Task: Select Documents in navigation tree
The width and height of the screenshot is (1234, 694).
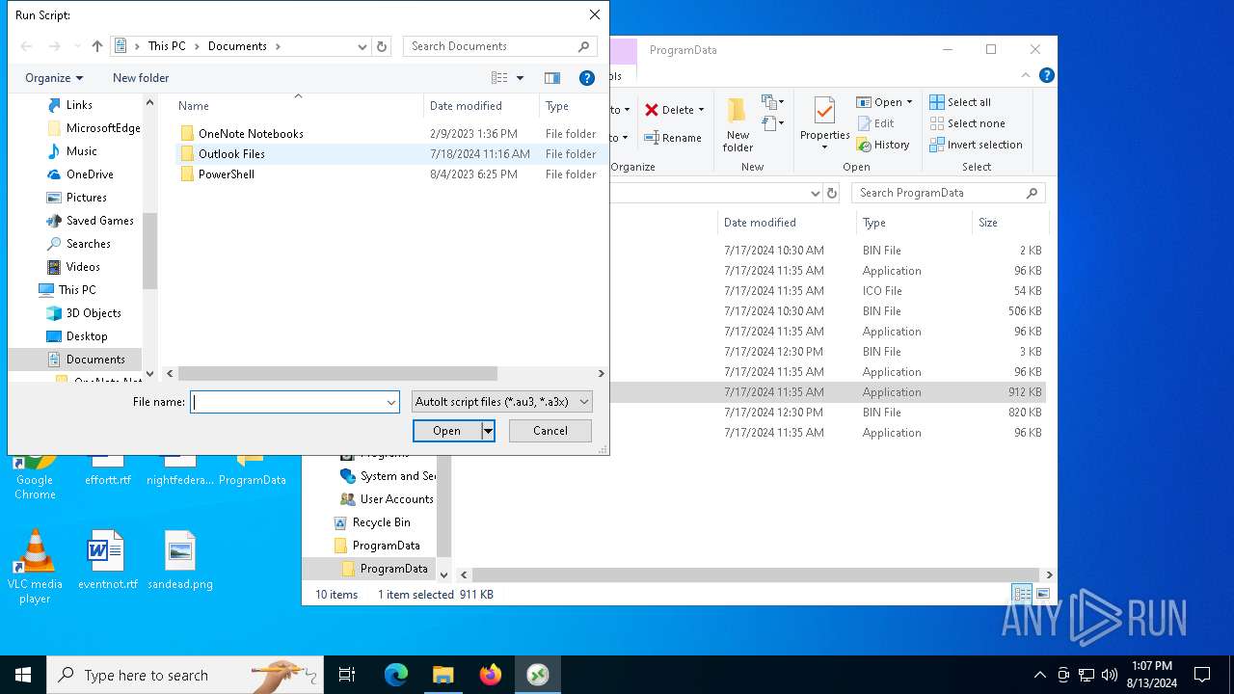Action: [95, 360]
